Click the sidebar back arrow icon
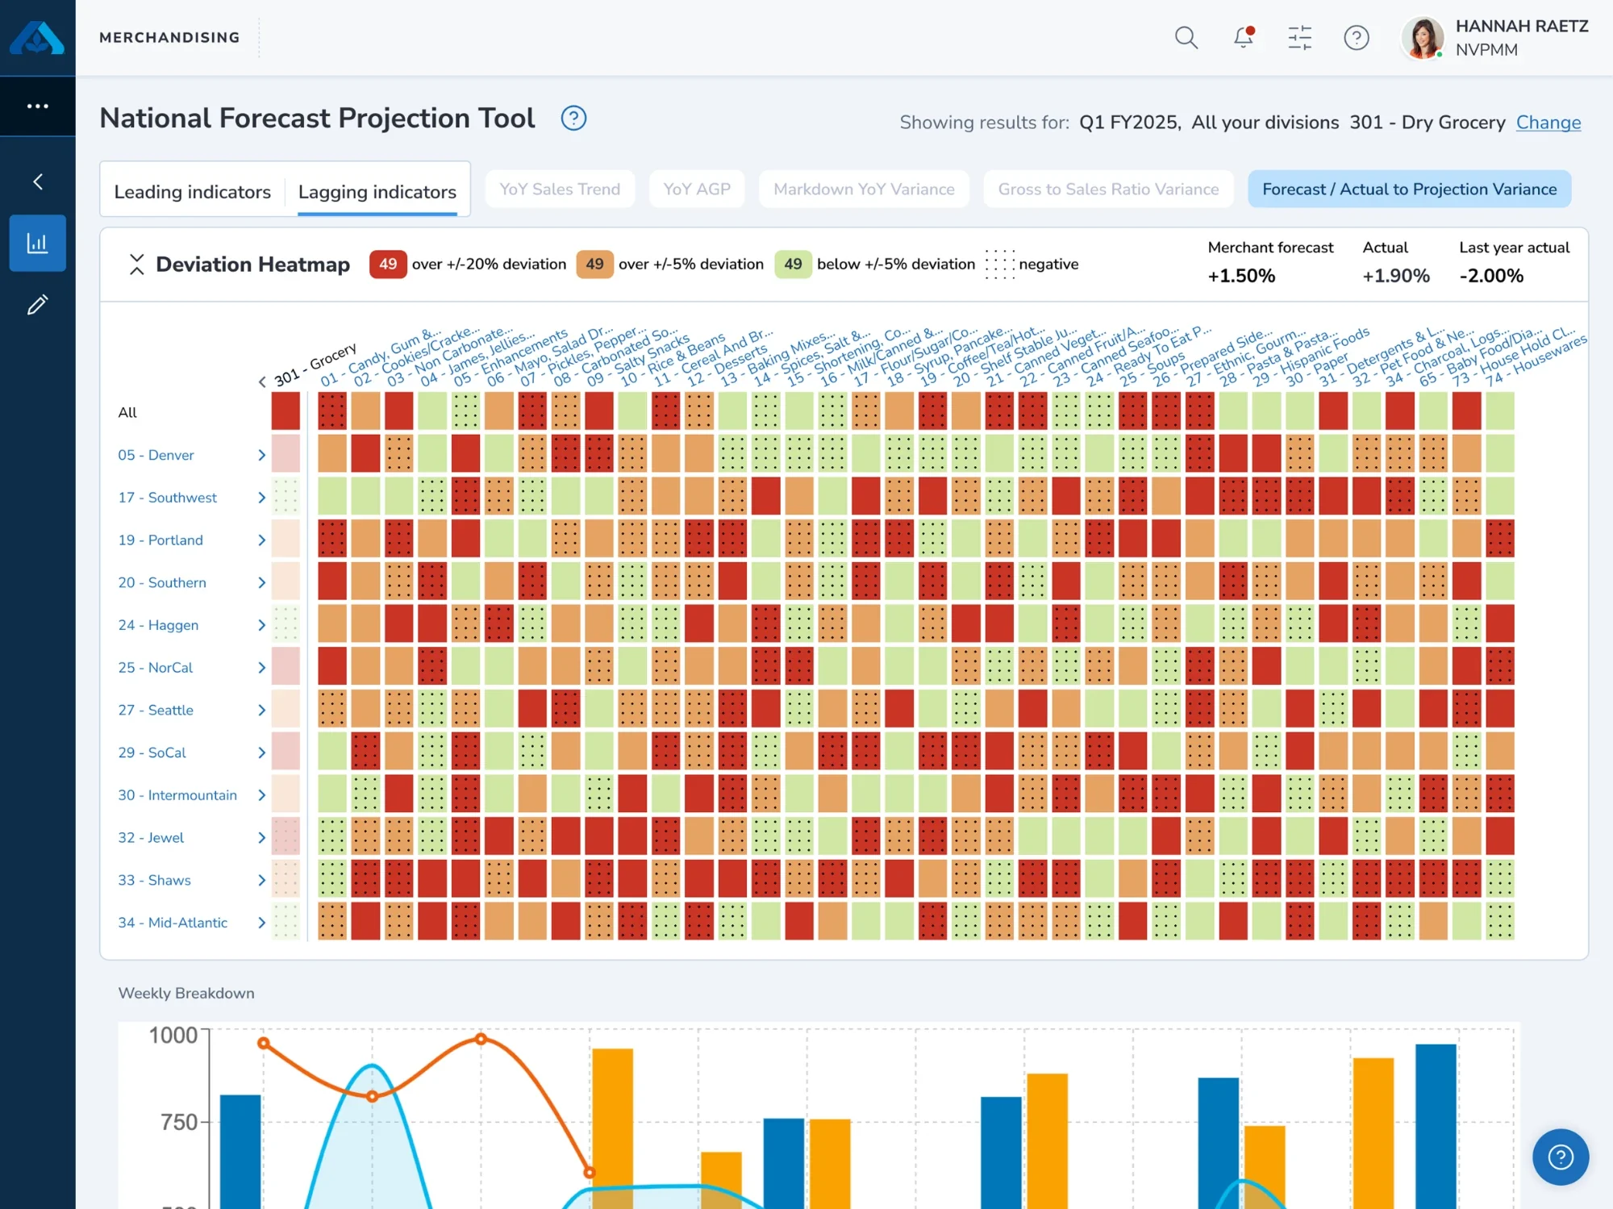The height and width of the screenshot is (1209, 1613). (x=38, y=181)
